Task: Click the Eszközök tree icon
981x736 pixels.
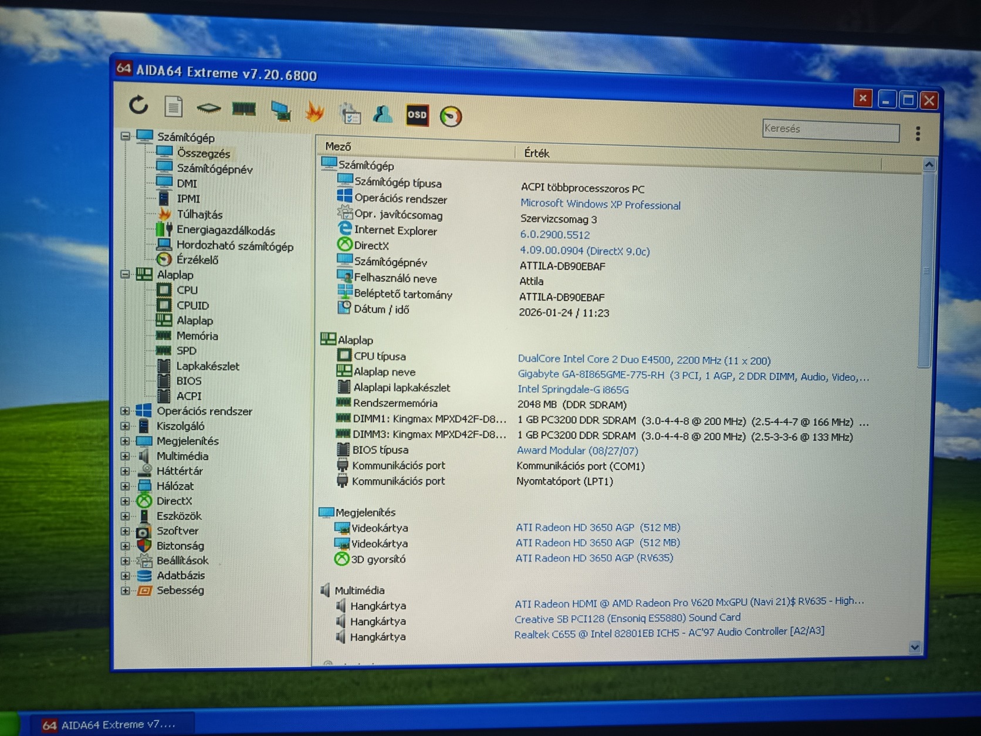Action: click(144, 516)
